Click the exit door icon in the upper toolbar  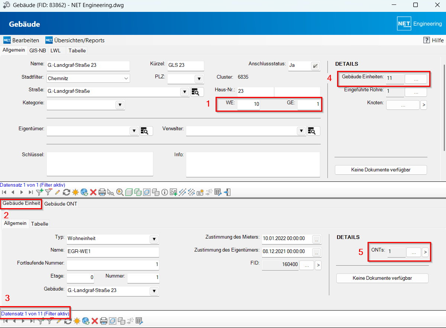tap(228, 192)
